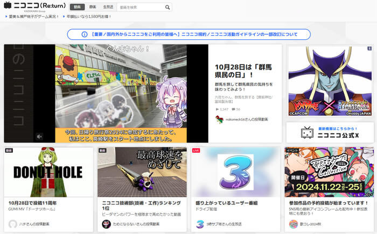
Task: Select the 静画 search tab
Action: tap(93, 7)
